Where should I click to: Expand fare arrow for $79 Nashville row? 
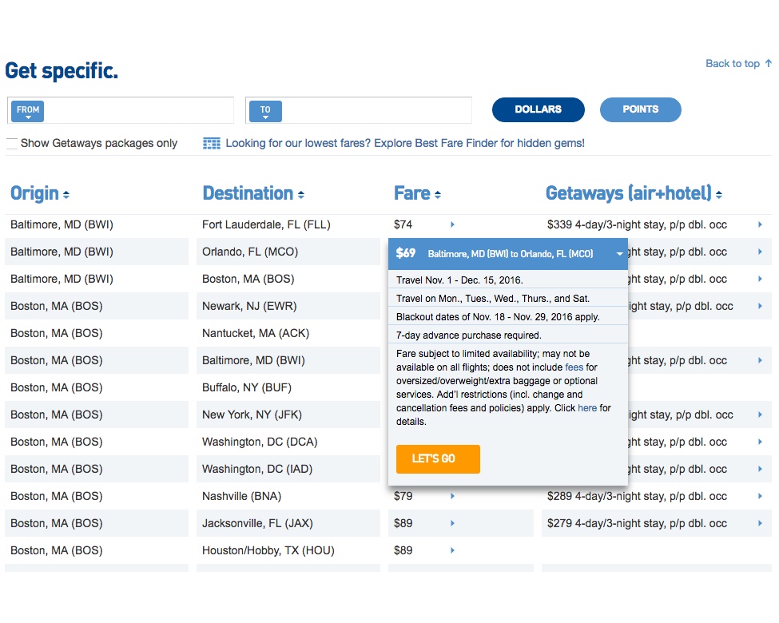[452, 497]
